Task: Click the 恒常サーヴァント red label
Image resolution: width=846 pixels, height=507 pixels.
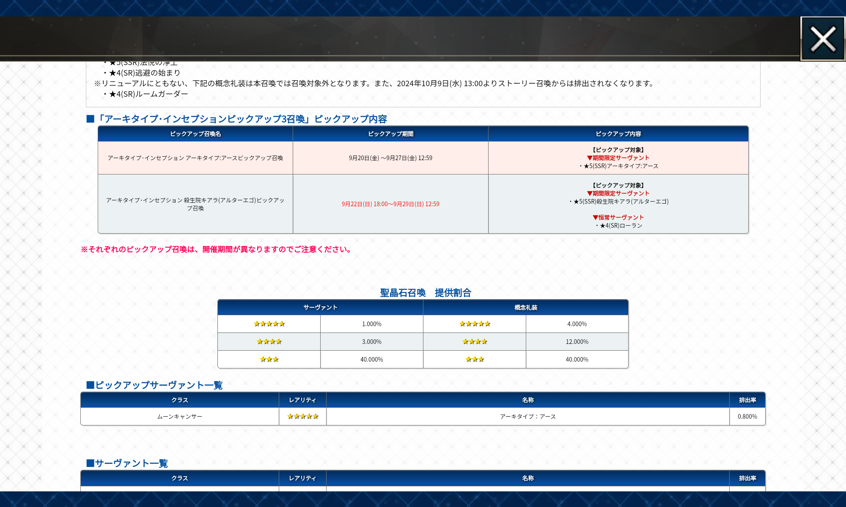Action: [x=618, y=218]
